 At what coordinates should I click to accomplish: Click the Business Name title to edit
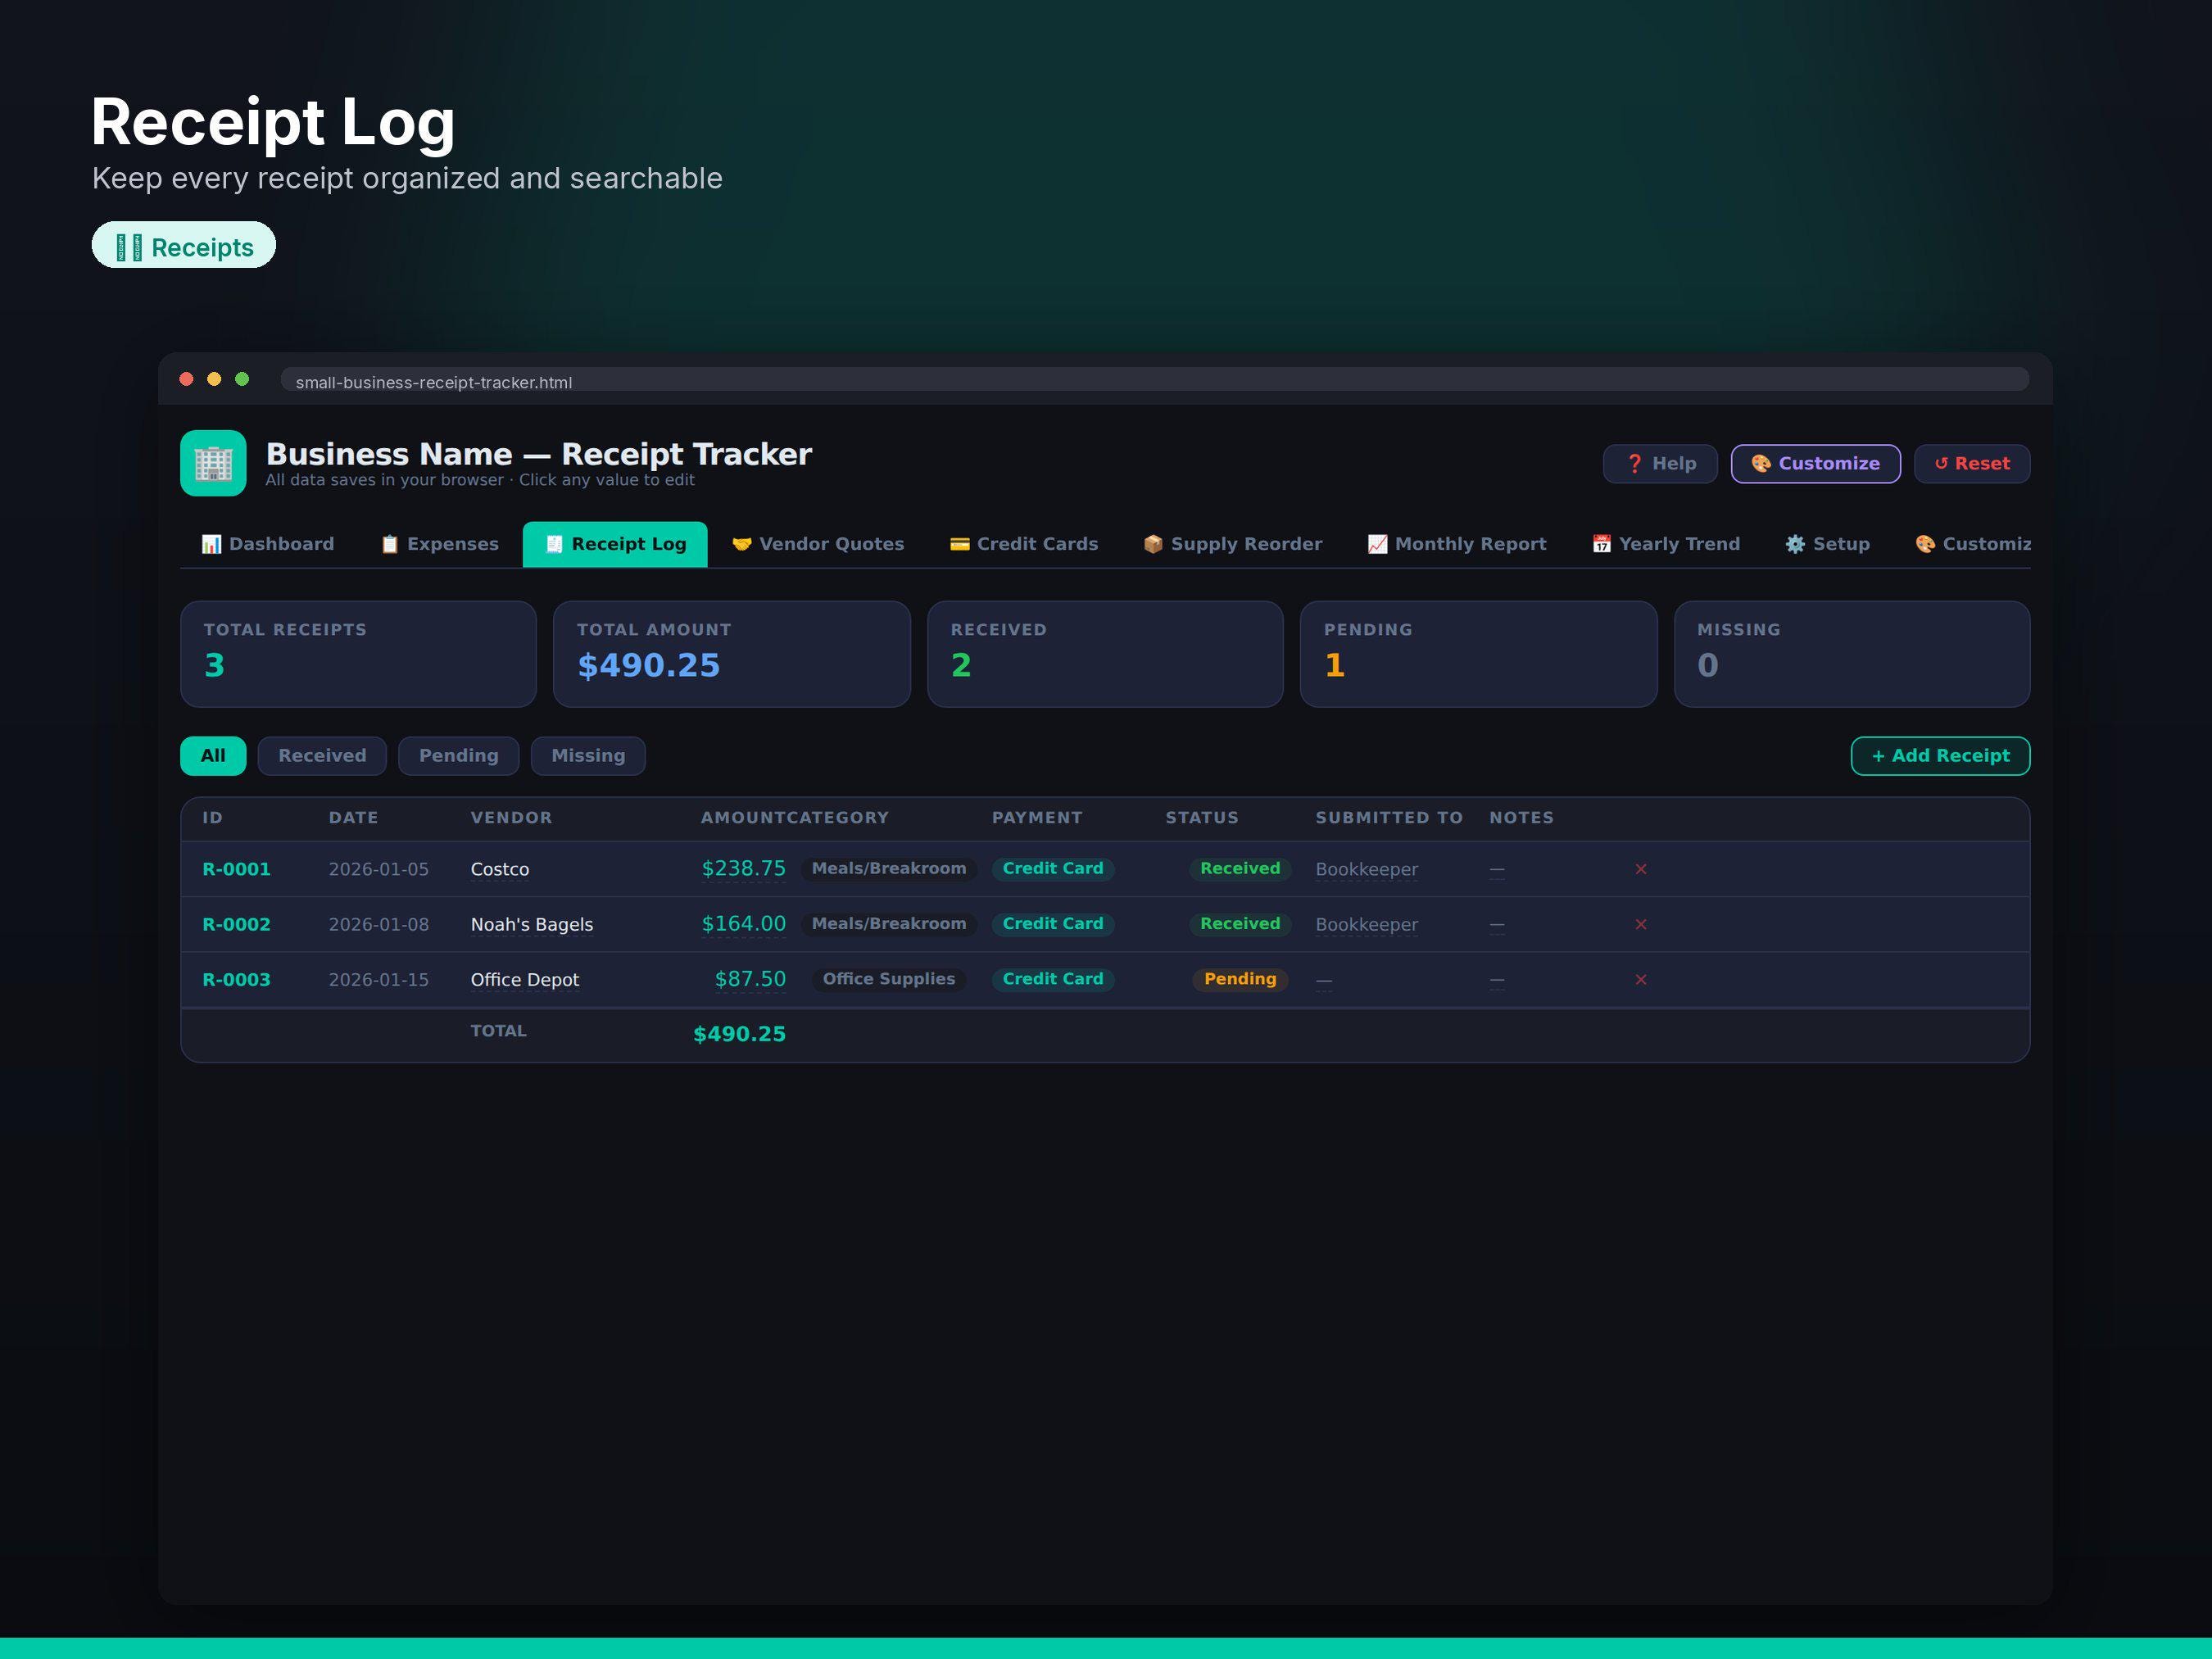[x=538, y=454]
